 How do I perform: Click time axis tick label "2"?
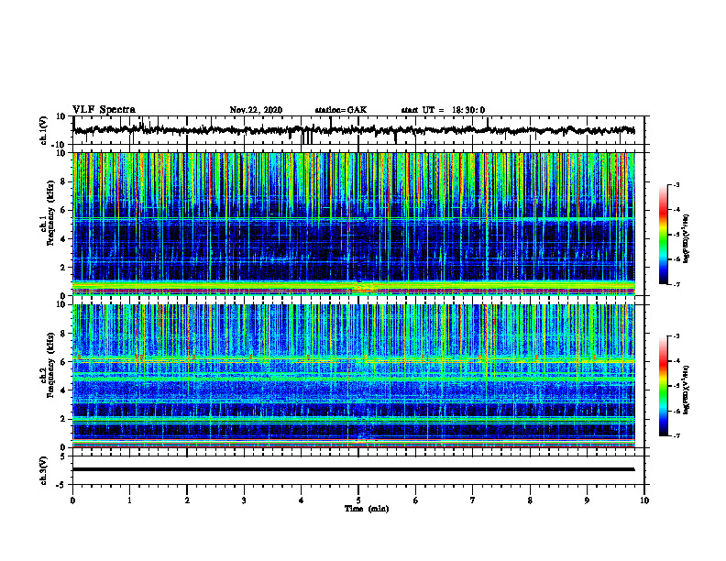187,500
